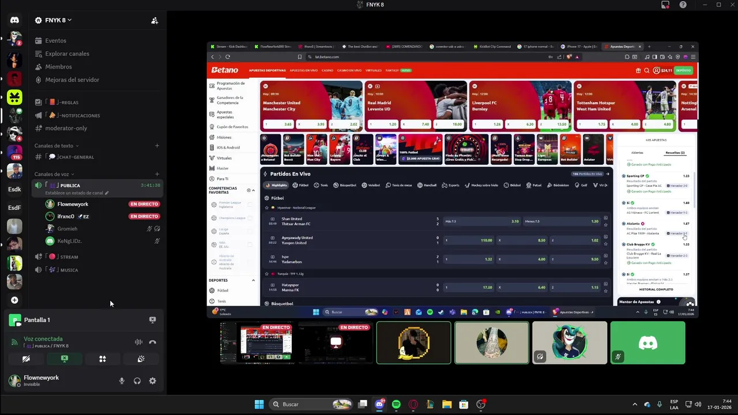Select the banana avatar participant tile
Image resolution: width=738 pixels, height=415 pixels.
[x=413, y=343]
